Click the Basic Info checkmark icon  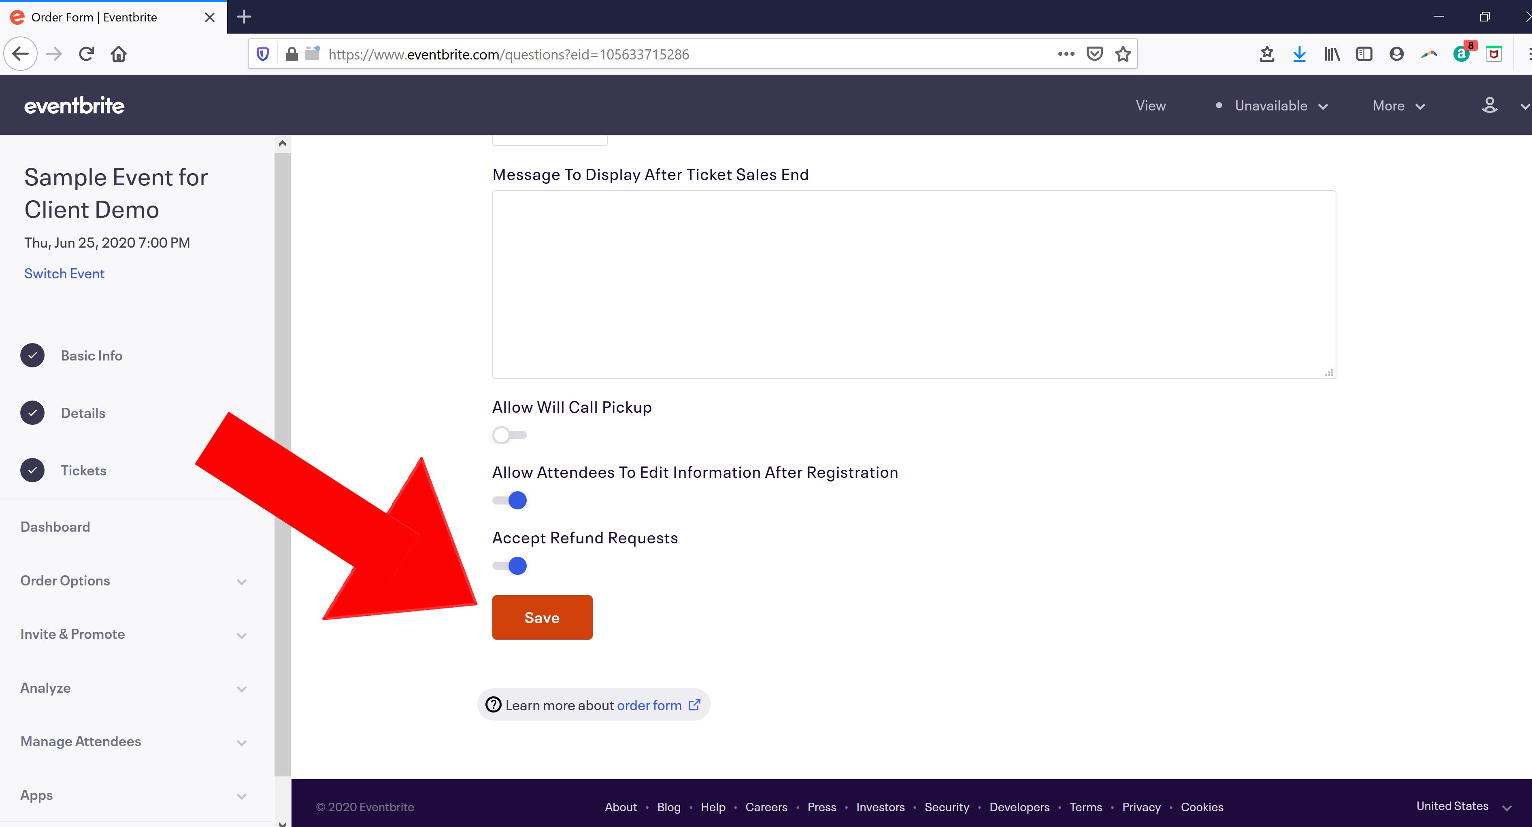[x=32, y=356]
